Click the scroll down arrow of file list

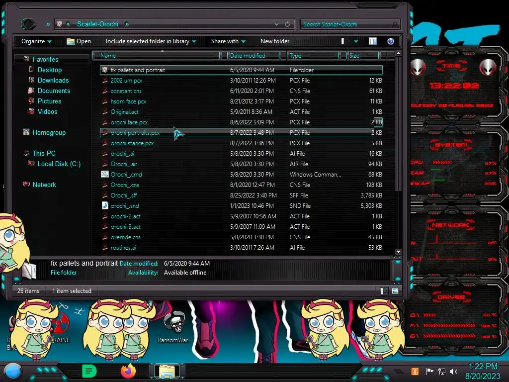coord(398,252)
